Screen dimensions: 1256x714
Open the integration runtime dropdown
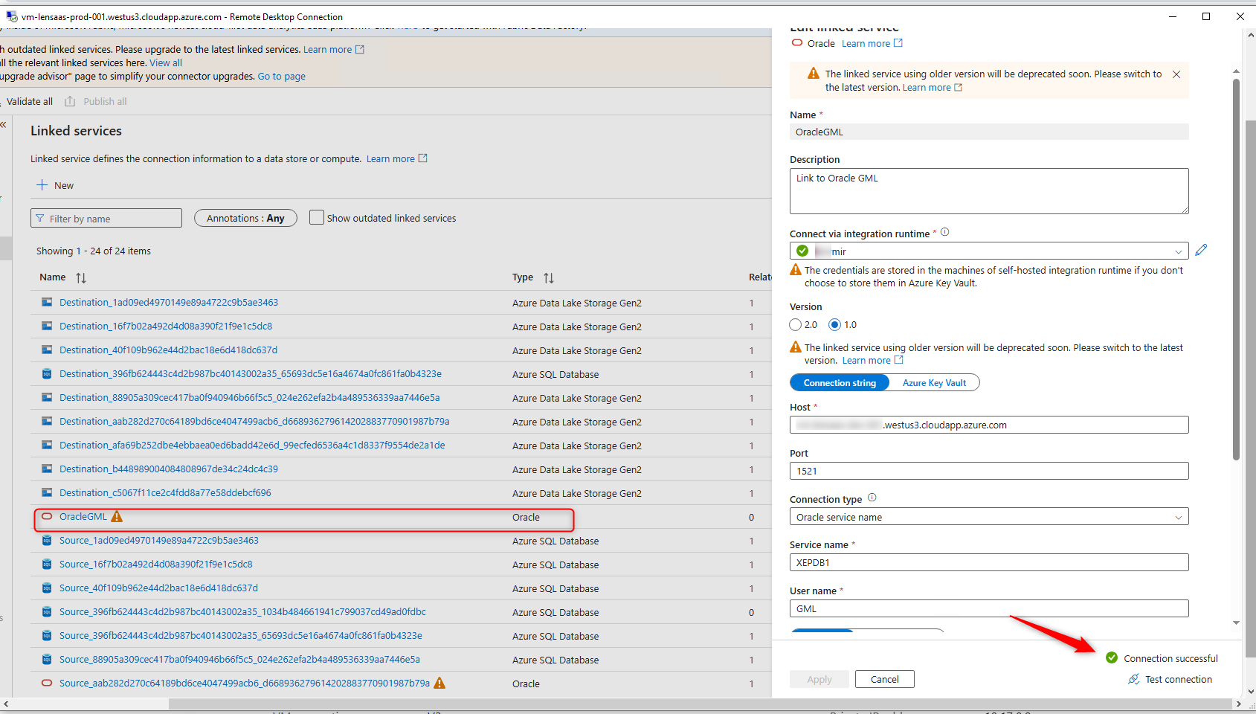coord(989,251)
